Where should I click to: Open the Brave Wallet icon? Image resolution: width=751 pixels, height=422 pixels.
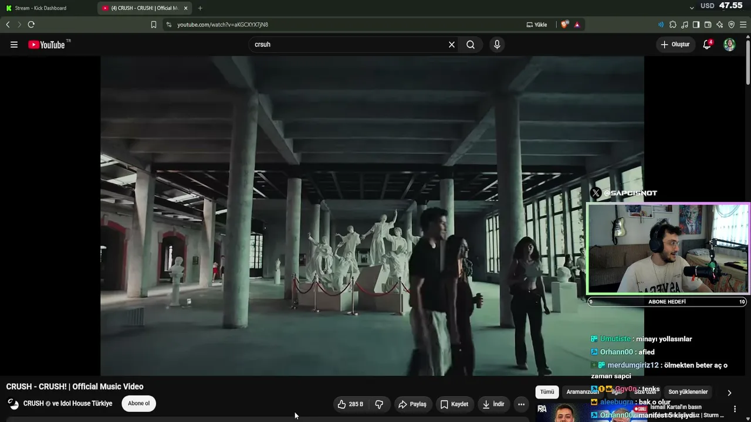coord(708,25)
